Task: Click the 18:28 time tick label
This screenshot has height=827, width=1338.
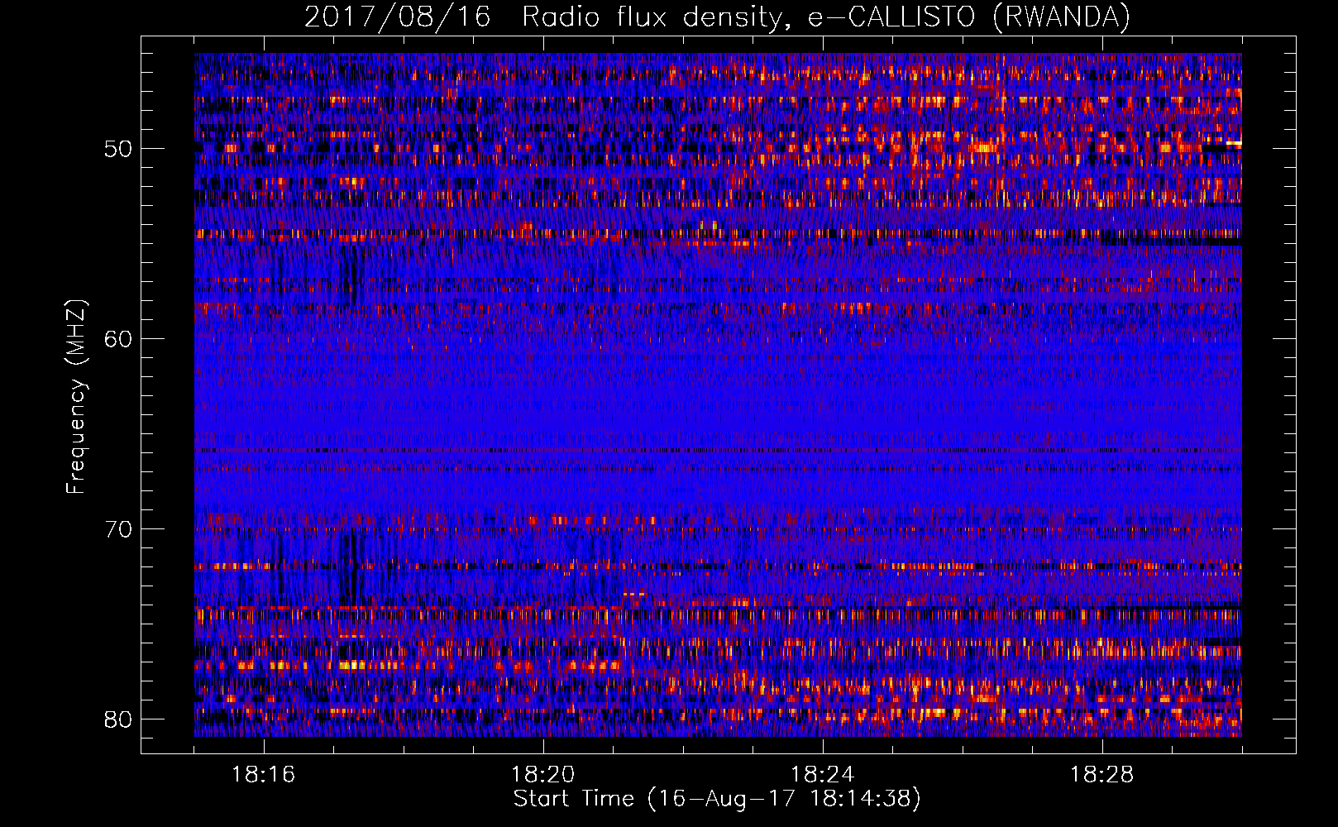Action: [1102, 775]
